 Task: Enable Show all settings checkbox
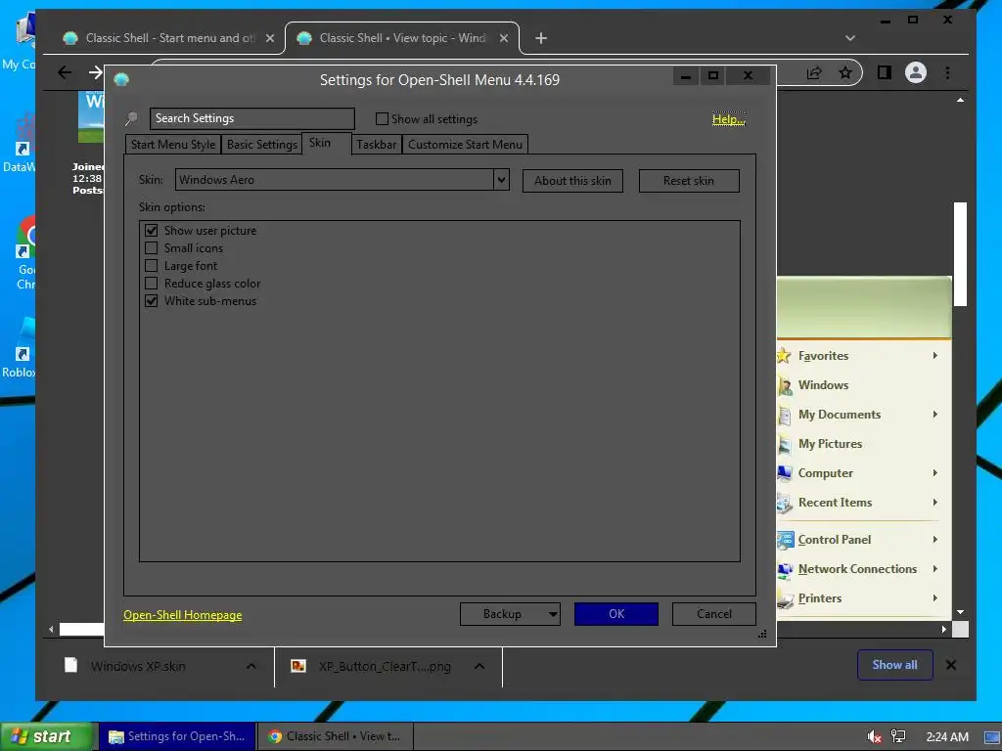pyautogui.click(x=382, y=118)
